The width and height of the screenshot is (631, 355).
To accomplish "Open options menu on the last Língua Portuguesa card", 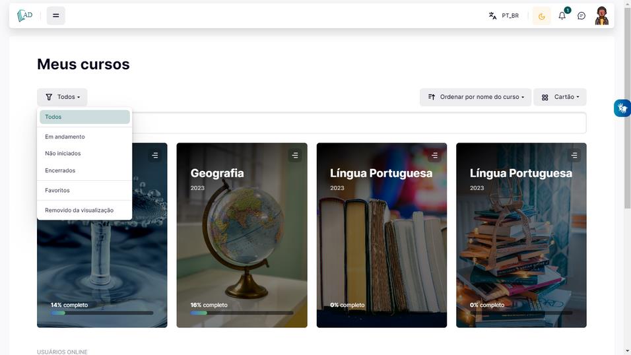I will pos(574,155).
